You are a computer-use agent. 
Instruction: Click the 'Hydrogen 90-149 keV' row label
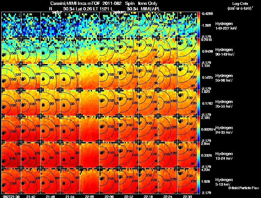point(225,52)
